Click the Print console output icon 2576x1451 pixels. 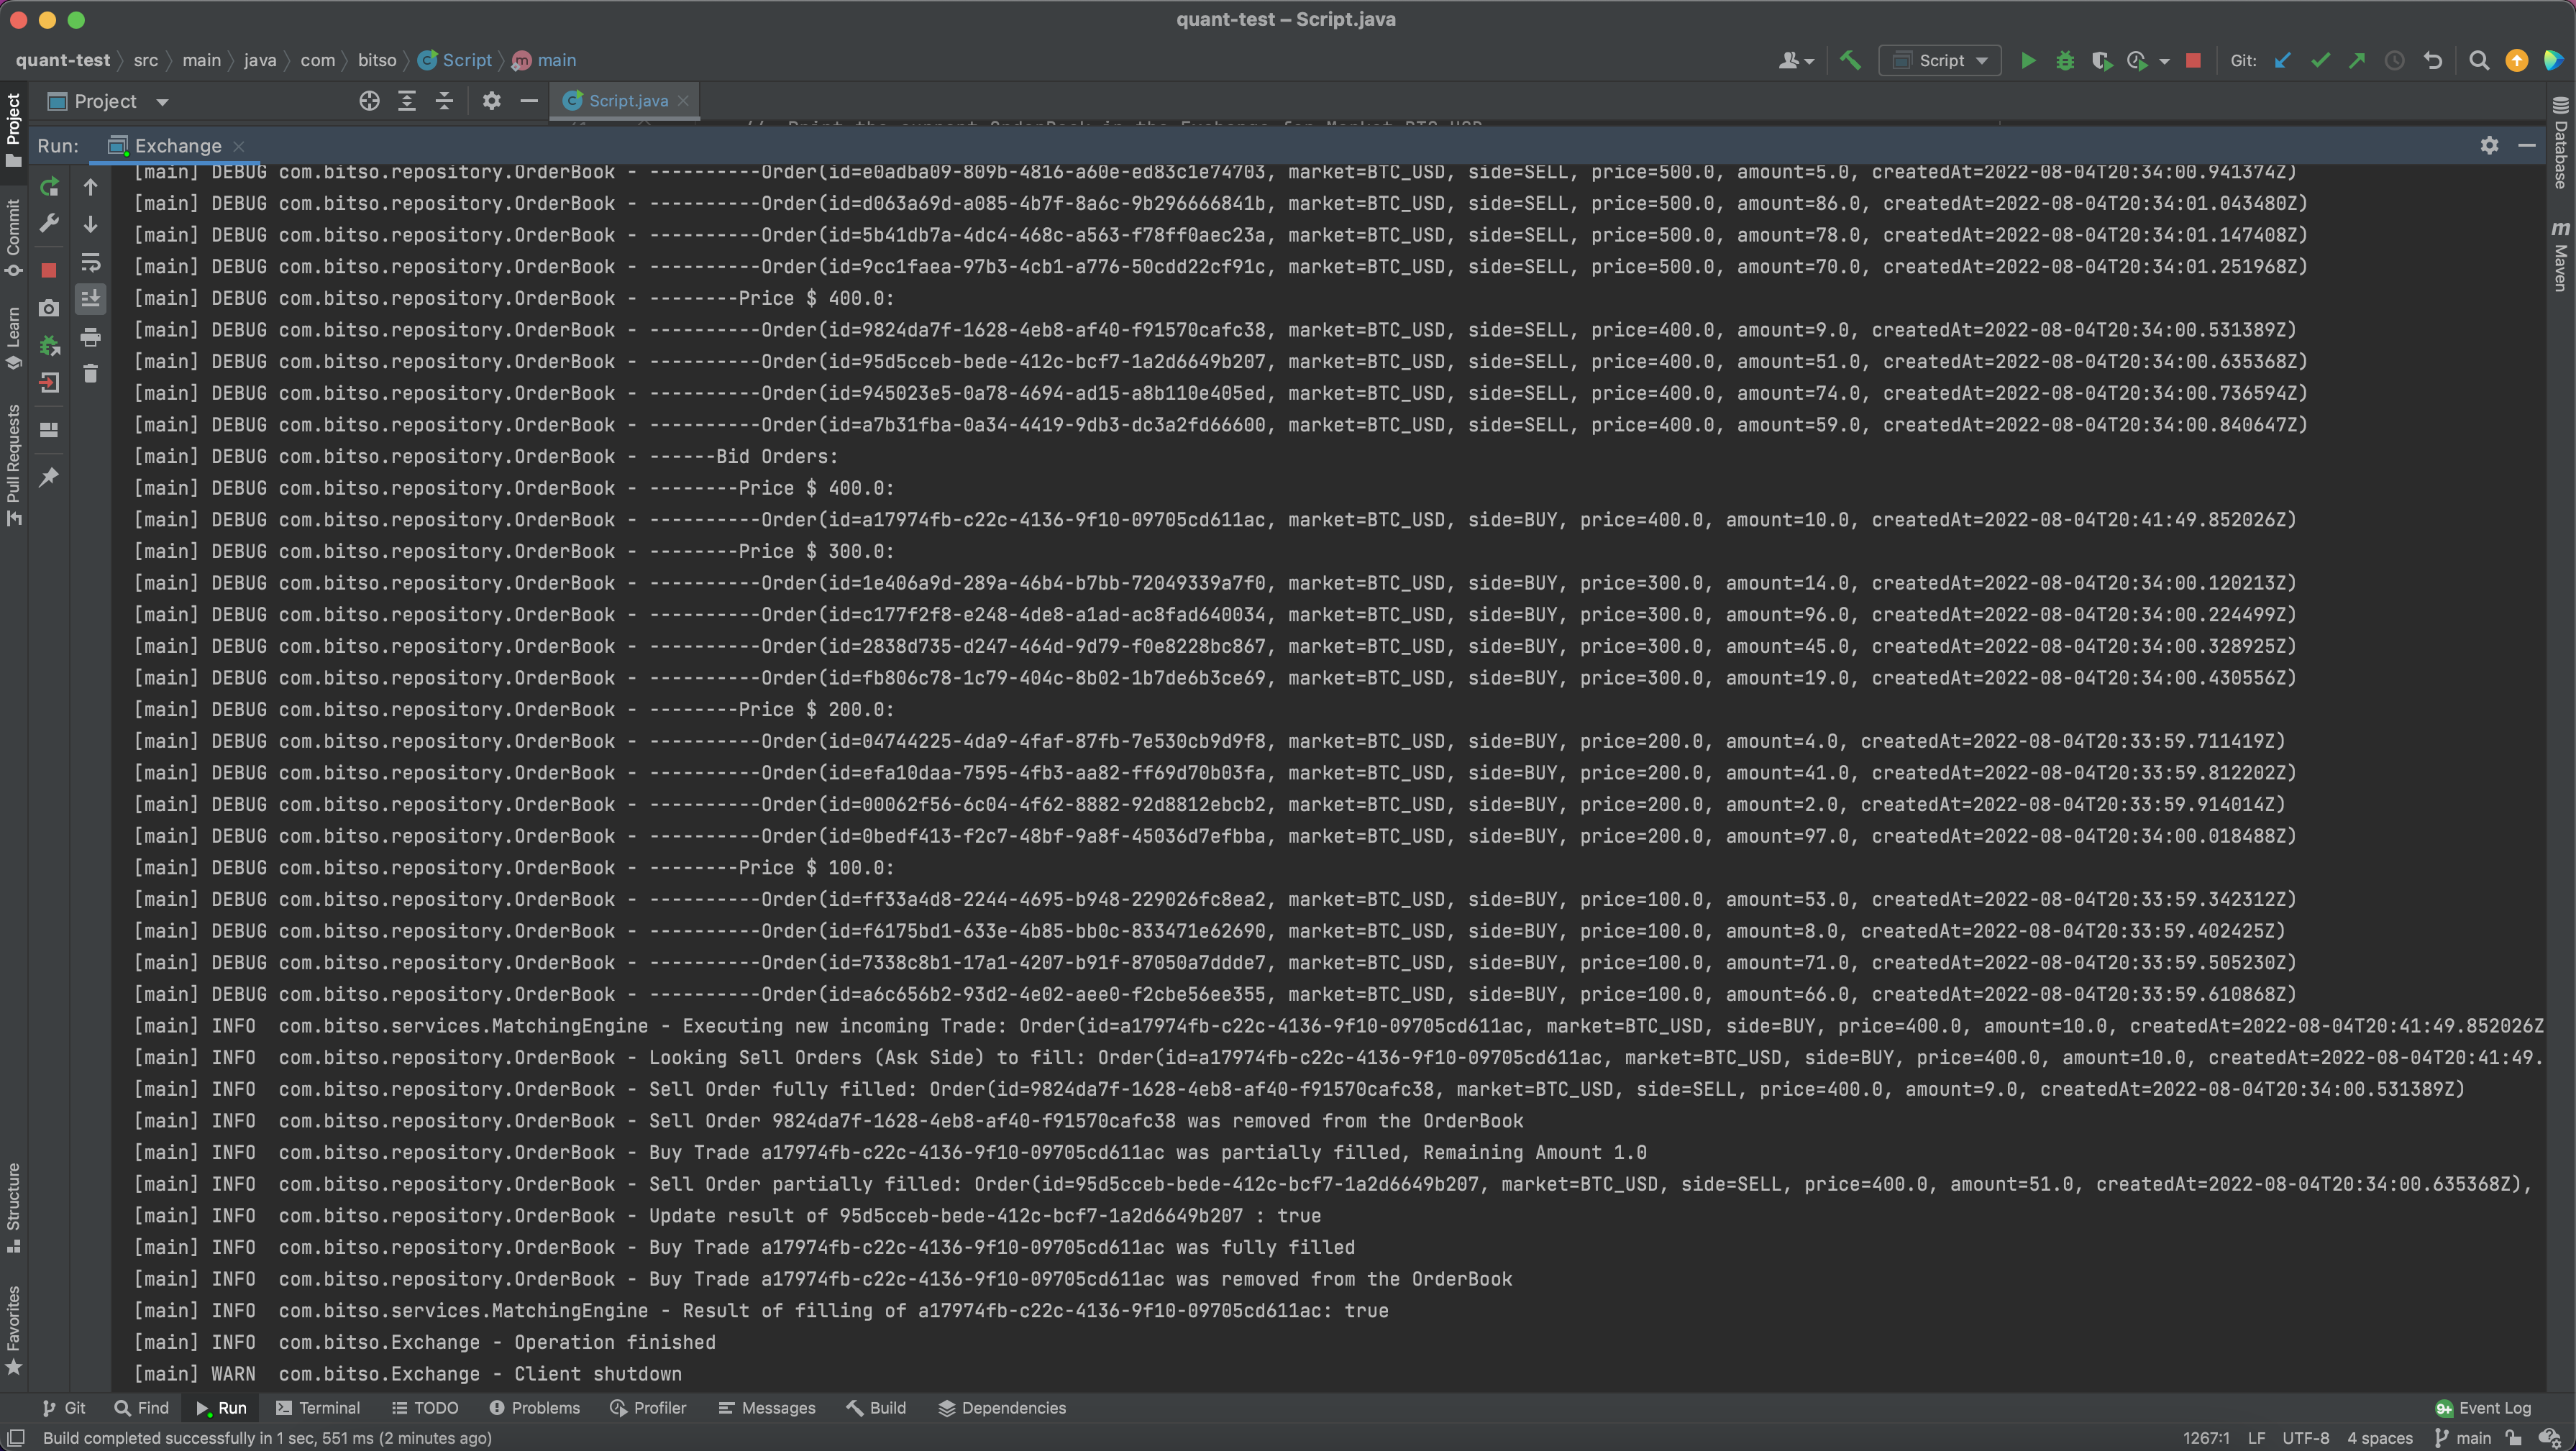click(x=90, y=337)
